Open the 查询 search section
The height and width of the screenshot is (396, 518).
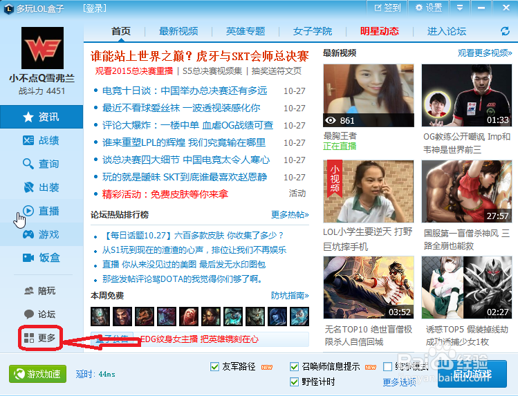pyautogui.click(x=41, y=164)
